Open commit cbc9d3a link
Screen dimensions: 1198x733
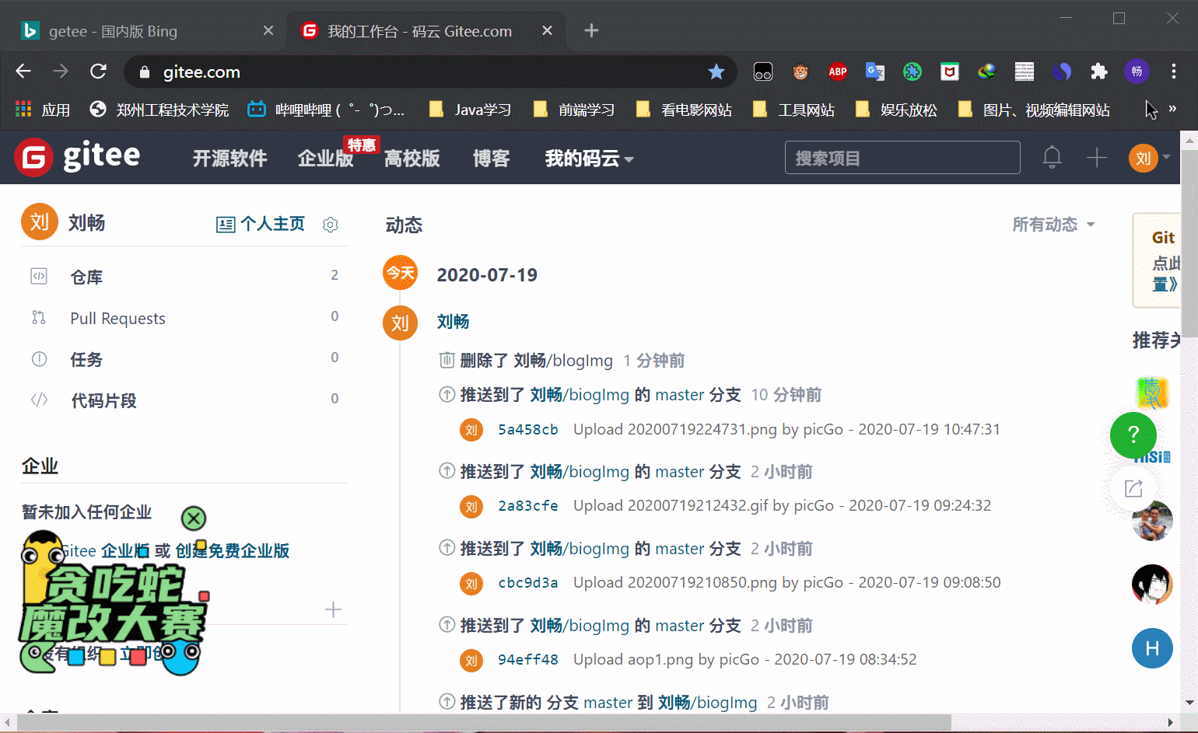click(x=528, y=583)
